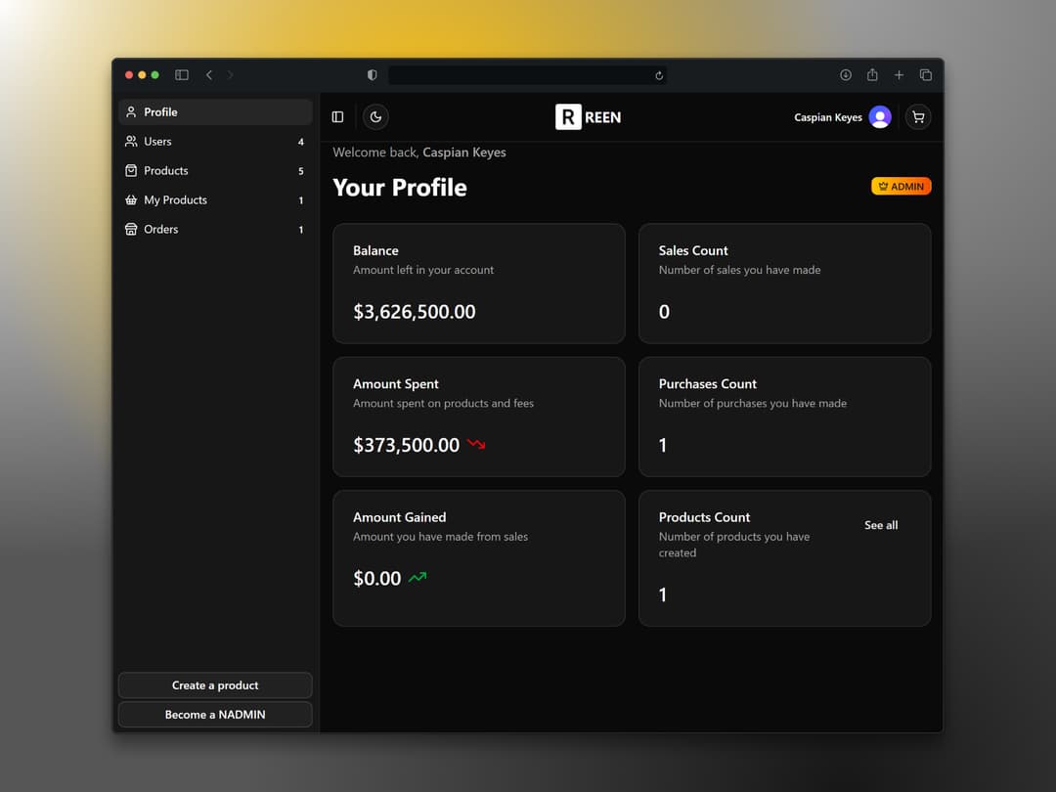This screenshot has width=1056, height=792.
Task: Open Orders from the sidebar
Action: 215,229
